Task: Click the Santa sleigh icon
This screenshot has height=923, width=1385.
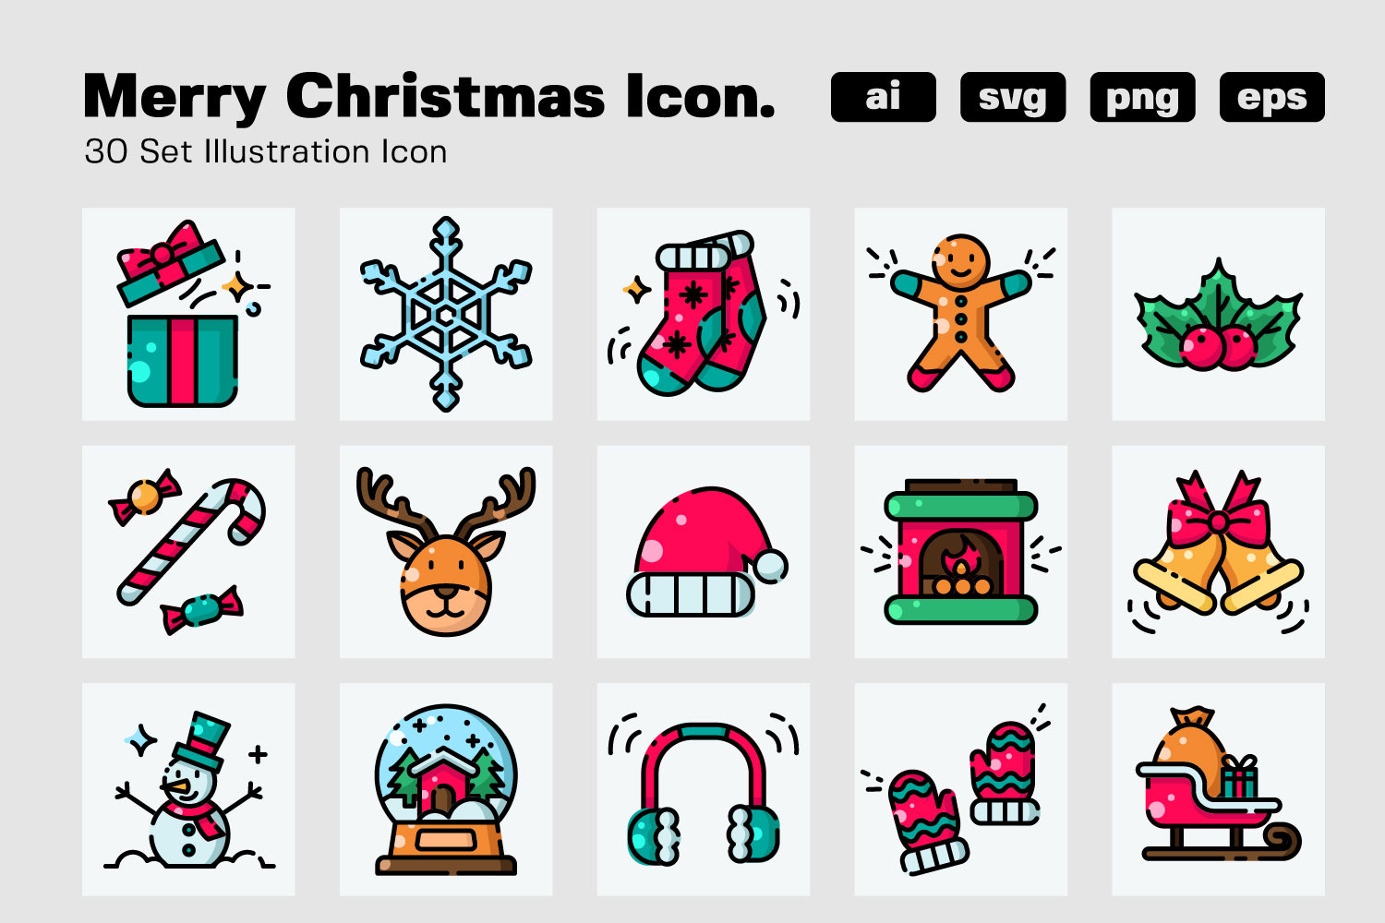Action: tap(1219, 789)
